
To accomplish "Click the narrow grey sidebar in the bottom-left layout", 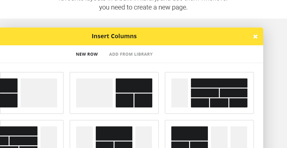I will (49, 137).
